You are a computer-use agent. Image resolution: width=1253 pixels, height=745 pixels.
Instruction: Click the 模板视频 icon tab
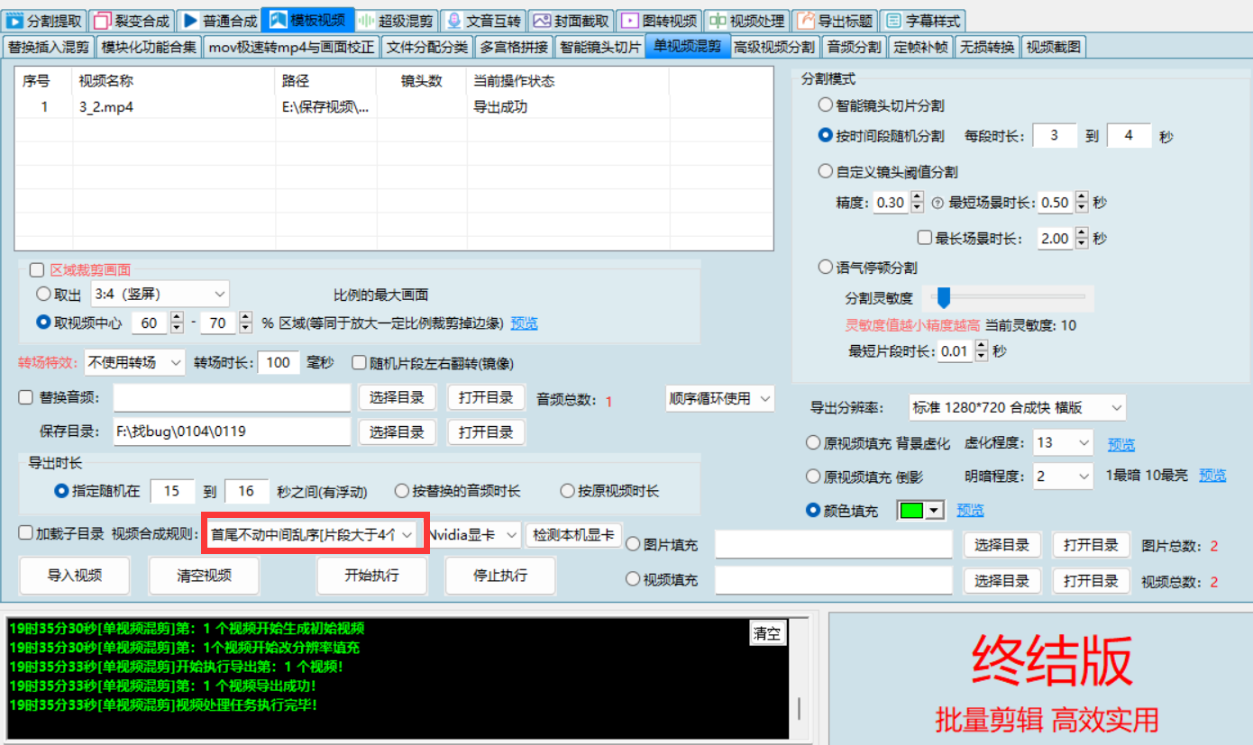point(279,21)
